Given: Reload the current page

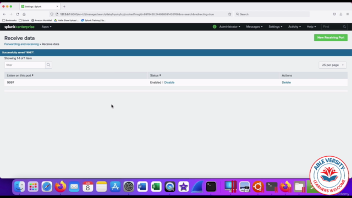Looking at the screenshot, I should coord(18,14).
